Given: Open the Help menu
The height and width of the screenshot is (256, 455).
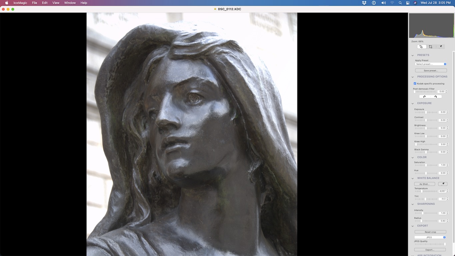Looking at the screenshot, I should coord(84,3).
